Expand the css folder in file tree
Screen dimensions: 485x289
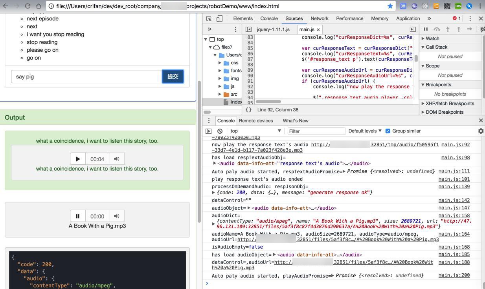click(x=220, y=63)
